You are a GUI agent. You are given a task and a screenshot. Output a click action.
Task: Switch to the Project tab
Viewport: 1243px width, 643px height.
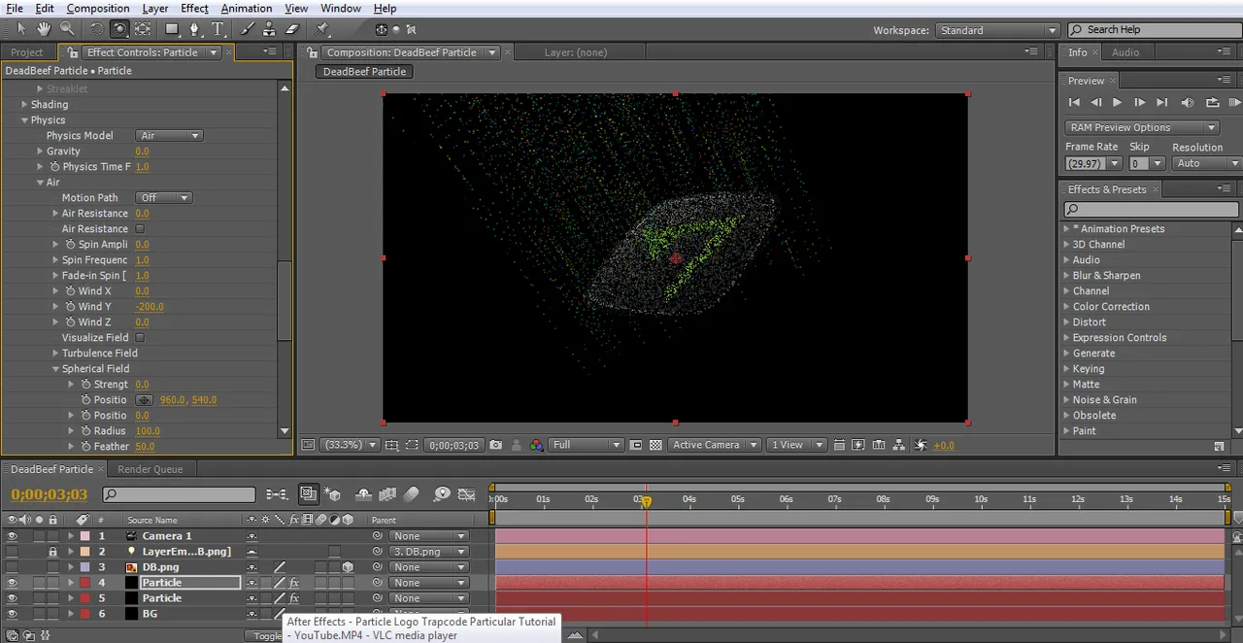(x=27, y=52)
